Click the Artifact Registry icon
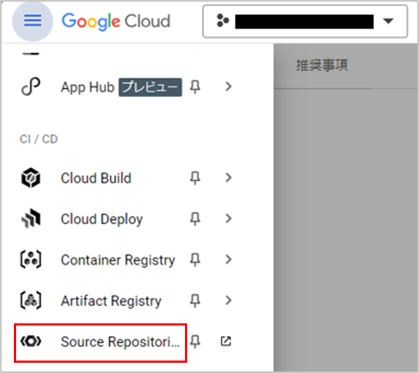This screenshot has height=373, width=419. coord(31,301)
